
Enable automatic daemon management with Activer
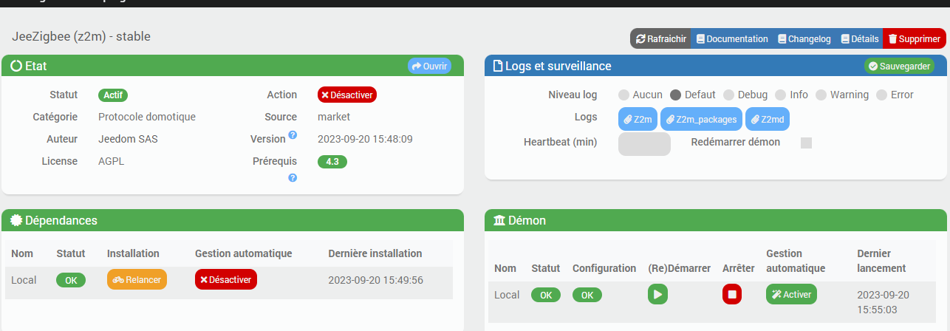click(791, 294)
